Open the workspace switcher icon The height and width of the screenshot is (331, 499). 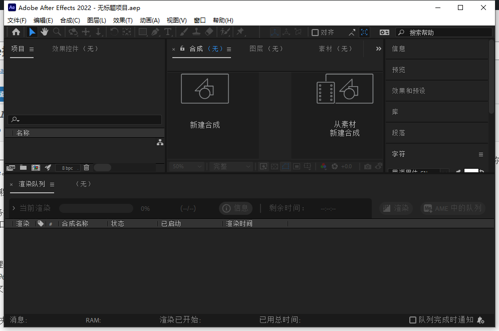tap(384, 33)
